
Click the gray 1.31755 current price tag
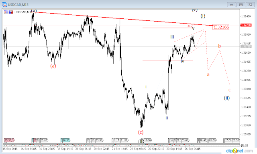pyautogui.click(x=246, y=46)
